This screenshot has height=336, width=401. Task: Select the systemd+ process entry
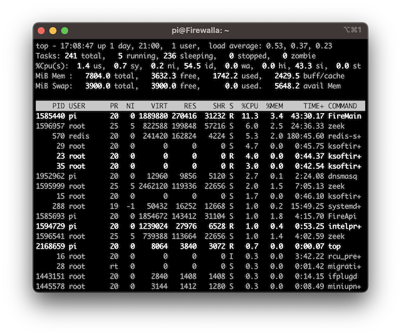345,207
